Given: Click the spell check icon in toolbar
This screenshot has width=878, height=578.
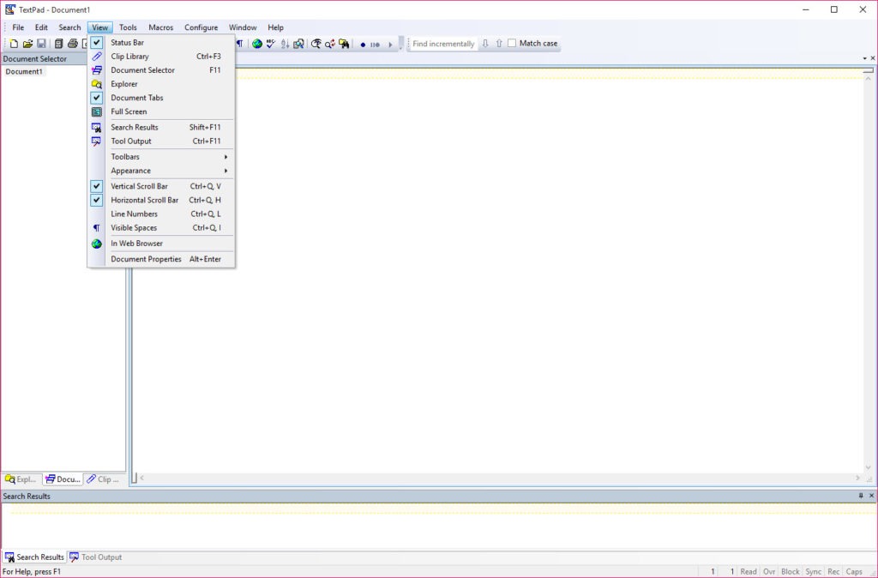Looking at the screenshot, I should click(x=271, y=44).
